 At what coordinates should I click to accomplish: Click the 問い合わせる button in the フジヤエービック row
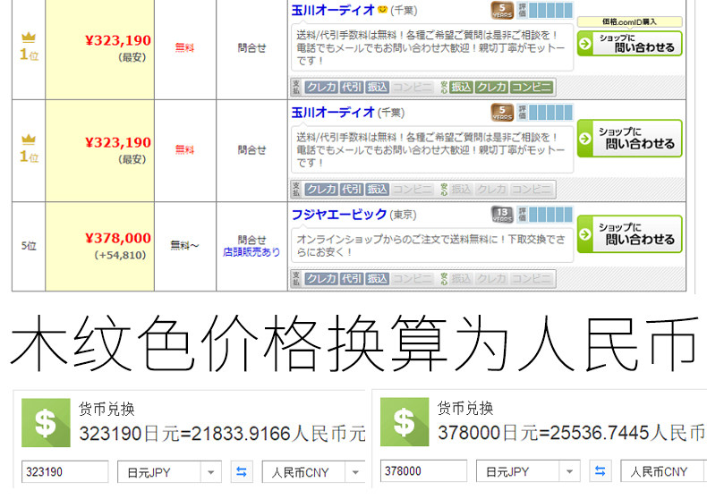629,233
